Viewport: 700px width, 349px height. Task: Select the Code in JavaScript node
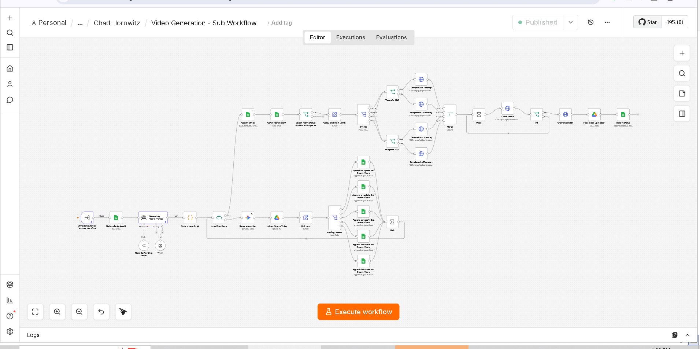[190, 218]
